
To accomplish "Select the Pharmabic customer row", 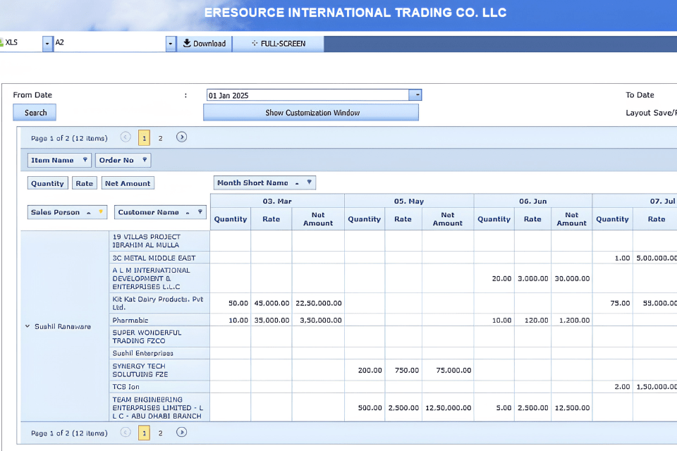I will point(159,320).
